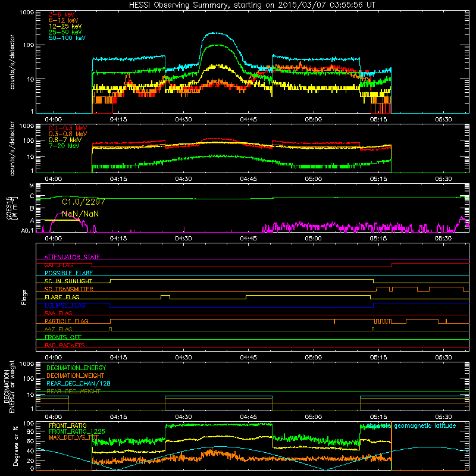Click the HESSI Observing Summary plot title
The width and height of the screenshot is (476, 476).
pyautogui.click(x=252, y=5)
